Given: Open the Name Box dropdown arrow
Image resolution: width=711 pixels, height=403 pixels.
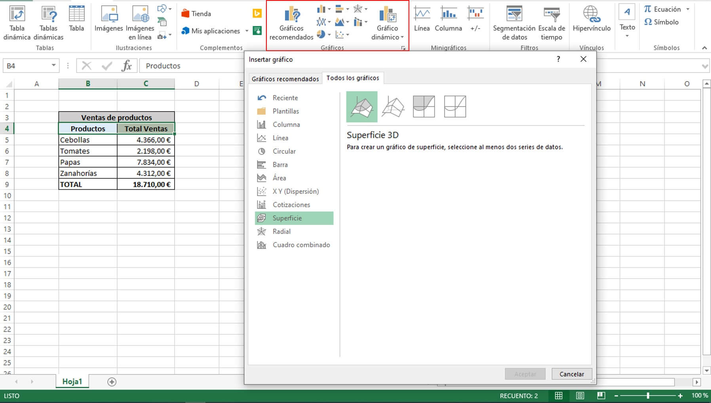Looking at the screenshot, I should coord(53,65).
